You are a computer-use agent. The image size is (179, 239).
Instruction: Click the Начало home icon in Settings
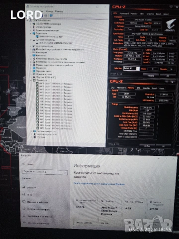[23, 164]
